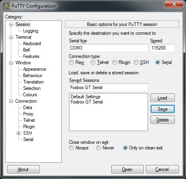Select Telnet connection type
The width and height of the screenshot is (186, 179).
click(x=93, y=62)
